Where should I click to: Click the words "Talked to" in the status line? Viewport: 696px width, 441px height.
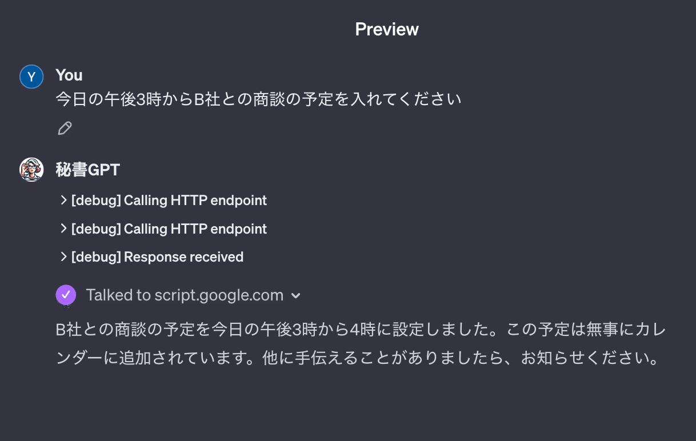[118, 295]
